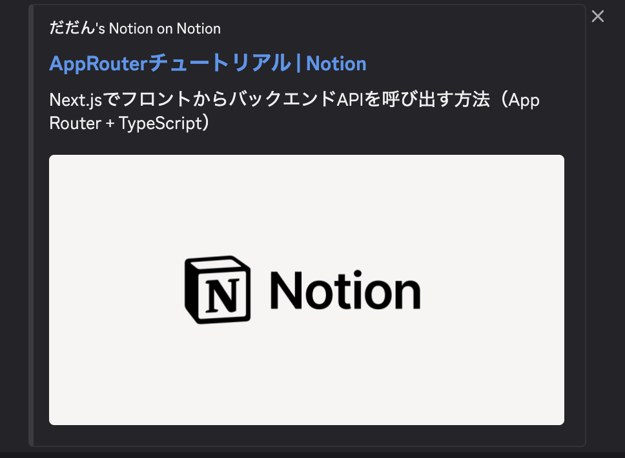The height and width of the screenshot is (458, 625).
Task: Click the vertical bar separator in blue title
Action: click(x=298, y=63)
